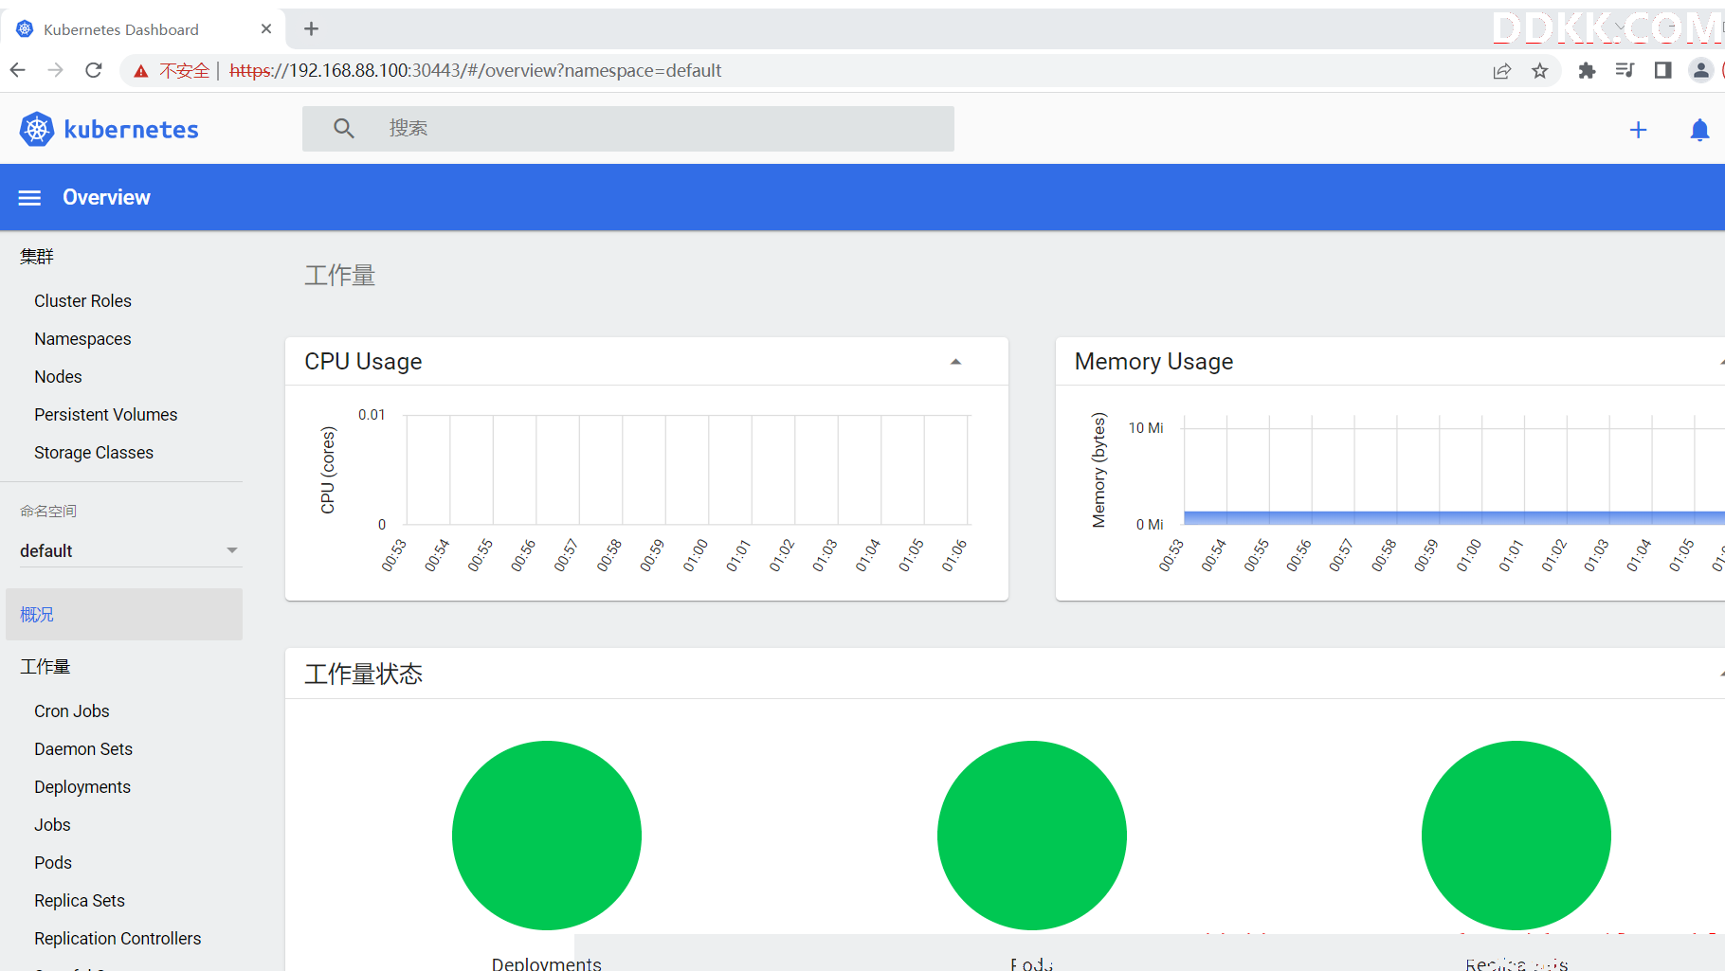Open Replica Sets in sidebar

80,901
